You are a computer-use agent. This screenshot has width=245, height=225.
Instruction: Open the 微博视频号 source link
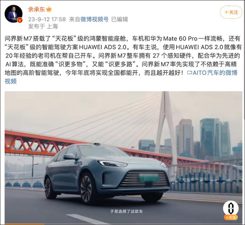(94, 19)
